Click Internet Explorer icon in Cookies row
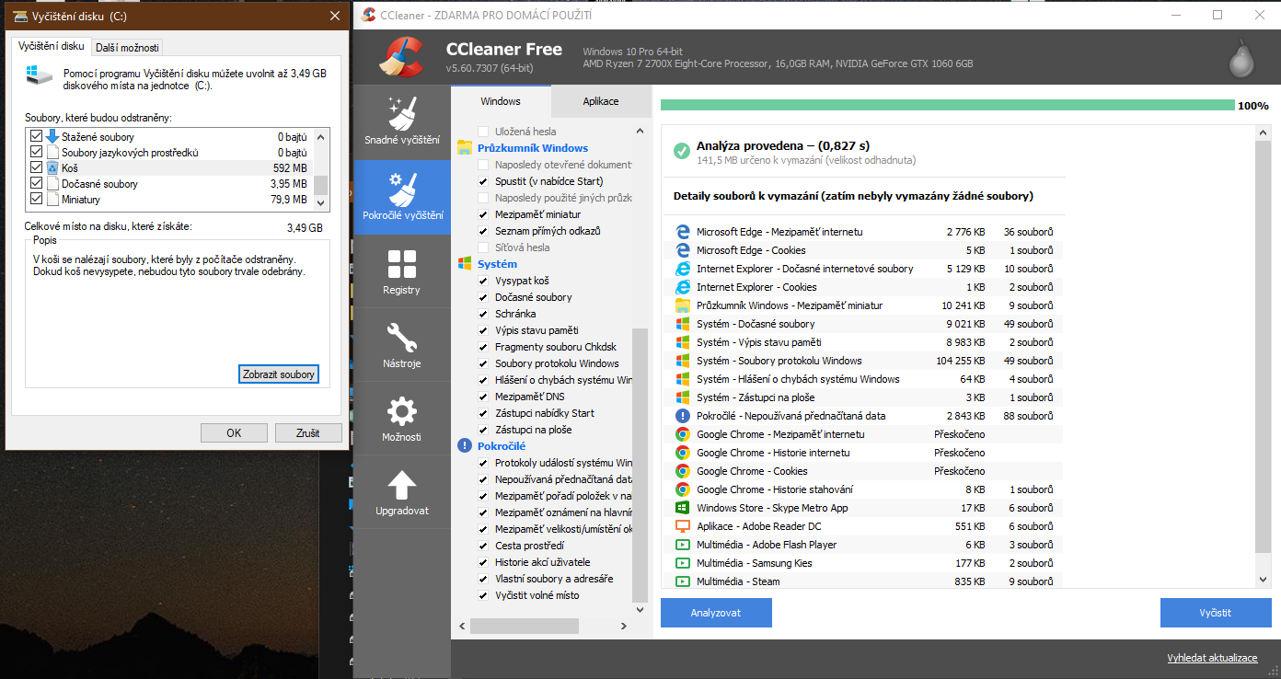The height and width of the screenshot is (679, 1281). pyautogui.click(x=682, y=287)
